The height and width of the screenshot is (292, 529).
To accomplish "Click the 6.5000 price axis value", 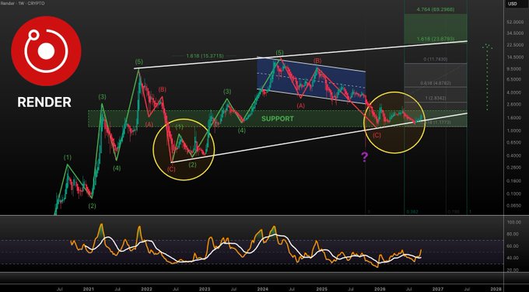I will [x=513, y=79].
